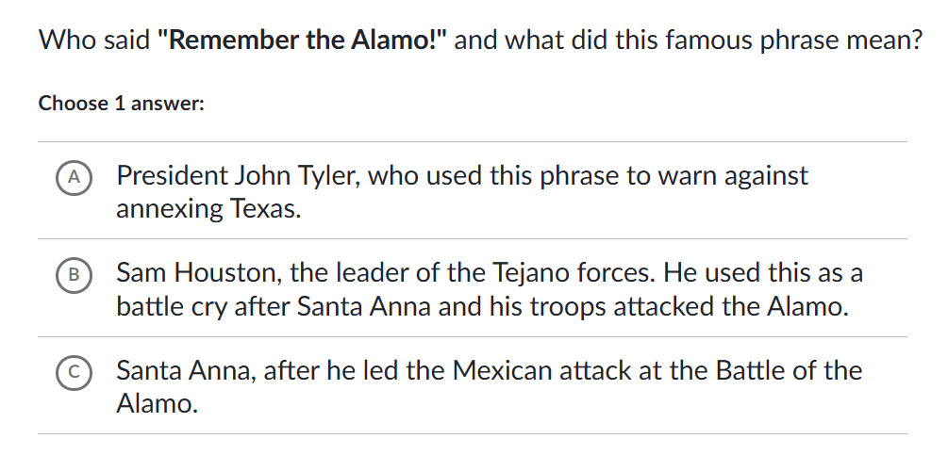Select radio button B
This screenshot has height=455, width=948.
pyautogui.click(x=73, y=274)
